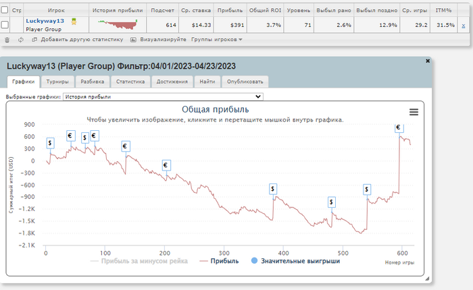Click the copy icon beside Добавить другую статистику

pyautogui.click(x=34, y=39)
